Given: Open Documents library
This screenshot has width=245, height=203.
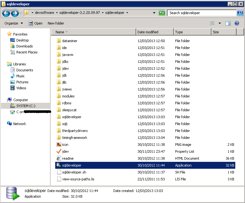Looking at the screenshot, I should [25, 70].
